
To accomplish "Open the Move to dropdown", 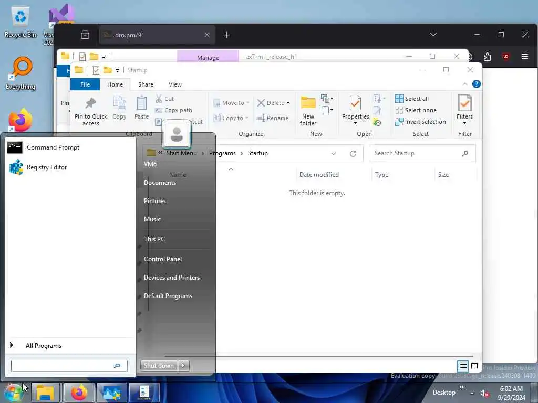I will (x=231, y=103).
